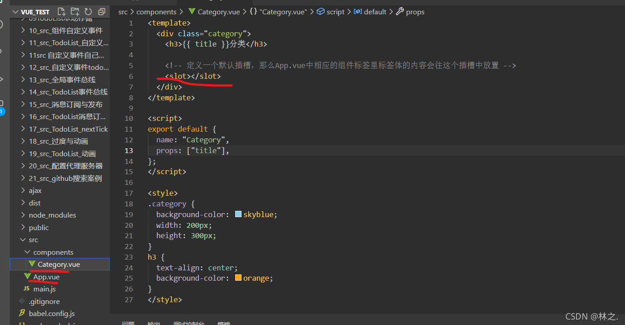Click the src breadcrumb segment
The width and height of the screenshot is (625, 325).
tap(123, 12)
